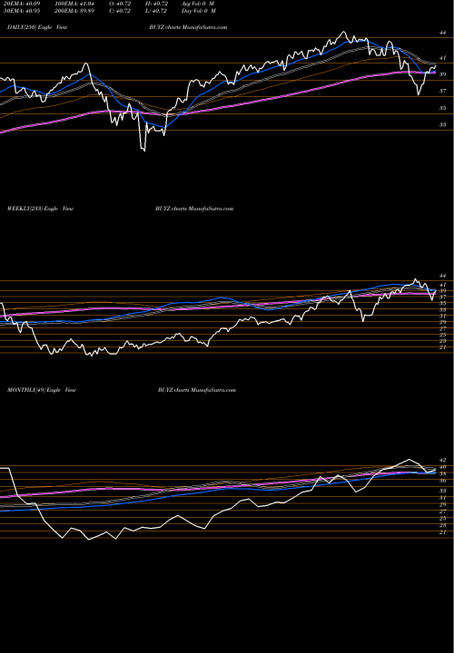Click the WEEKLY(283) Eagle View label
Viewport: 454px width, 653px height.
tap(40, 209)
